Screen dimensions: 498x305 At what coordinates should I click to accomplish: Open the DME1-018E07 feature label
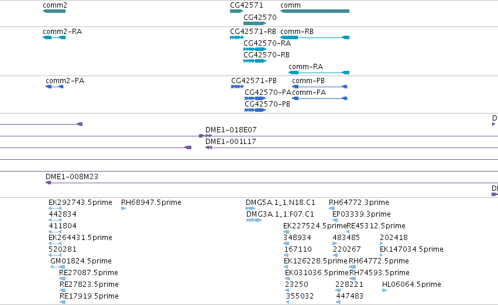pyautogui.click(x=231, y=129)
